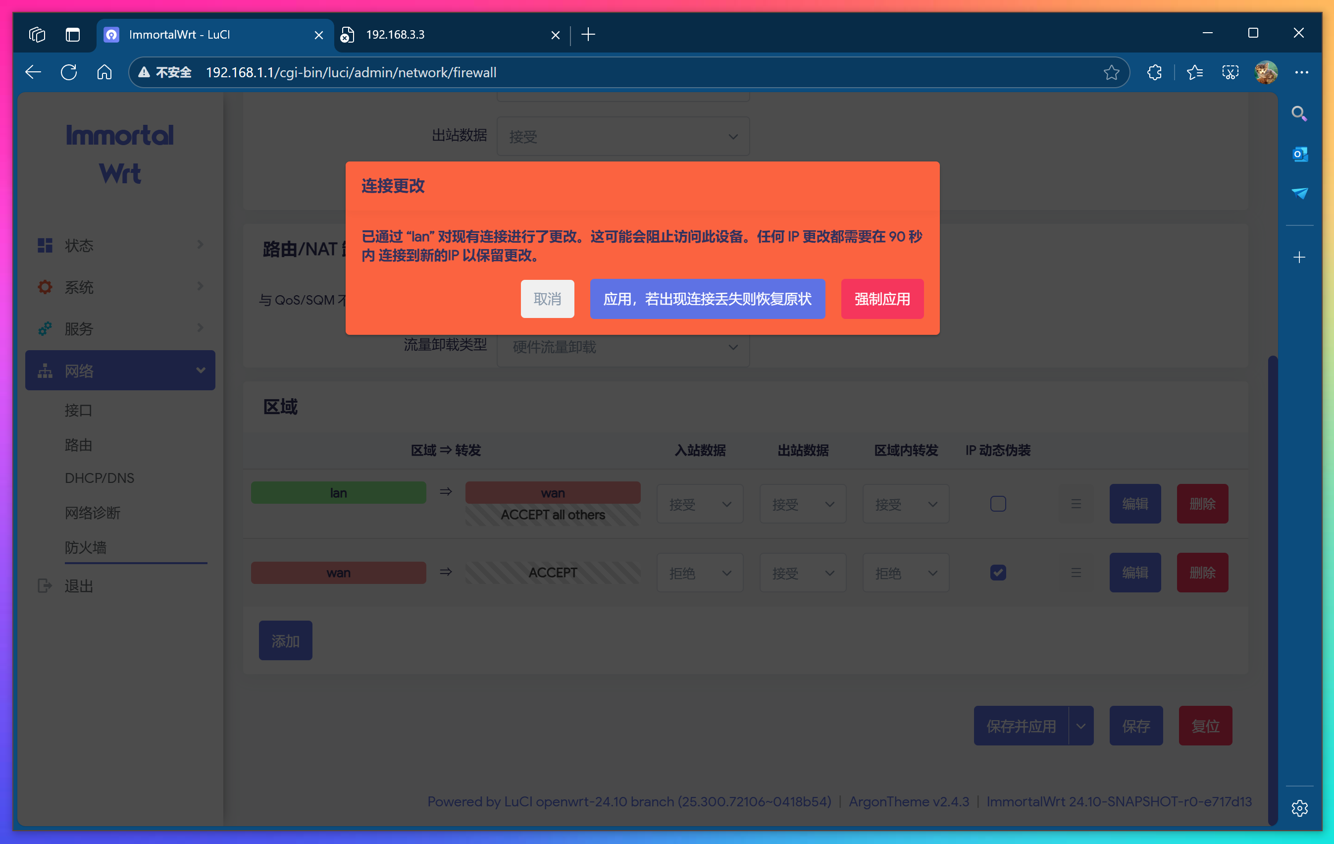Enable IP dynamic masquerading for lan zone
Viewport: 1334px width, 844px height.
point(998,504)
